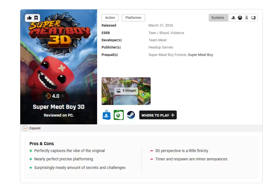Click the Systems label button
Viewport: 278px width, 185px height.
coord(218,18)
